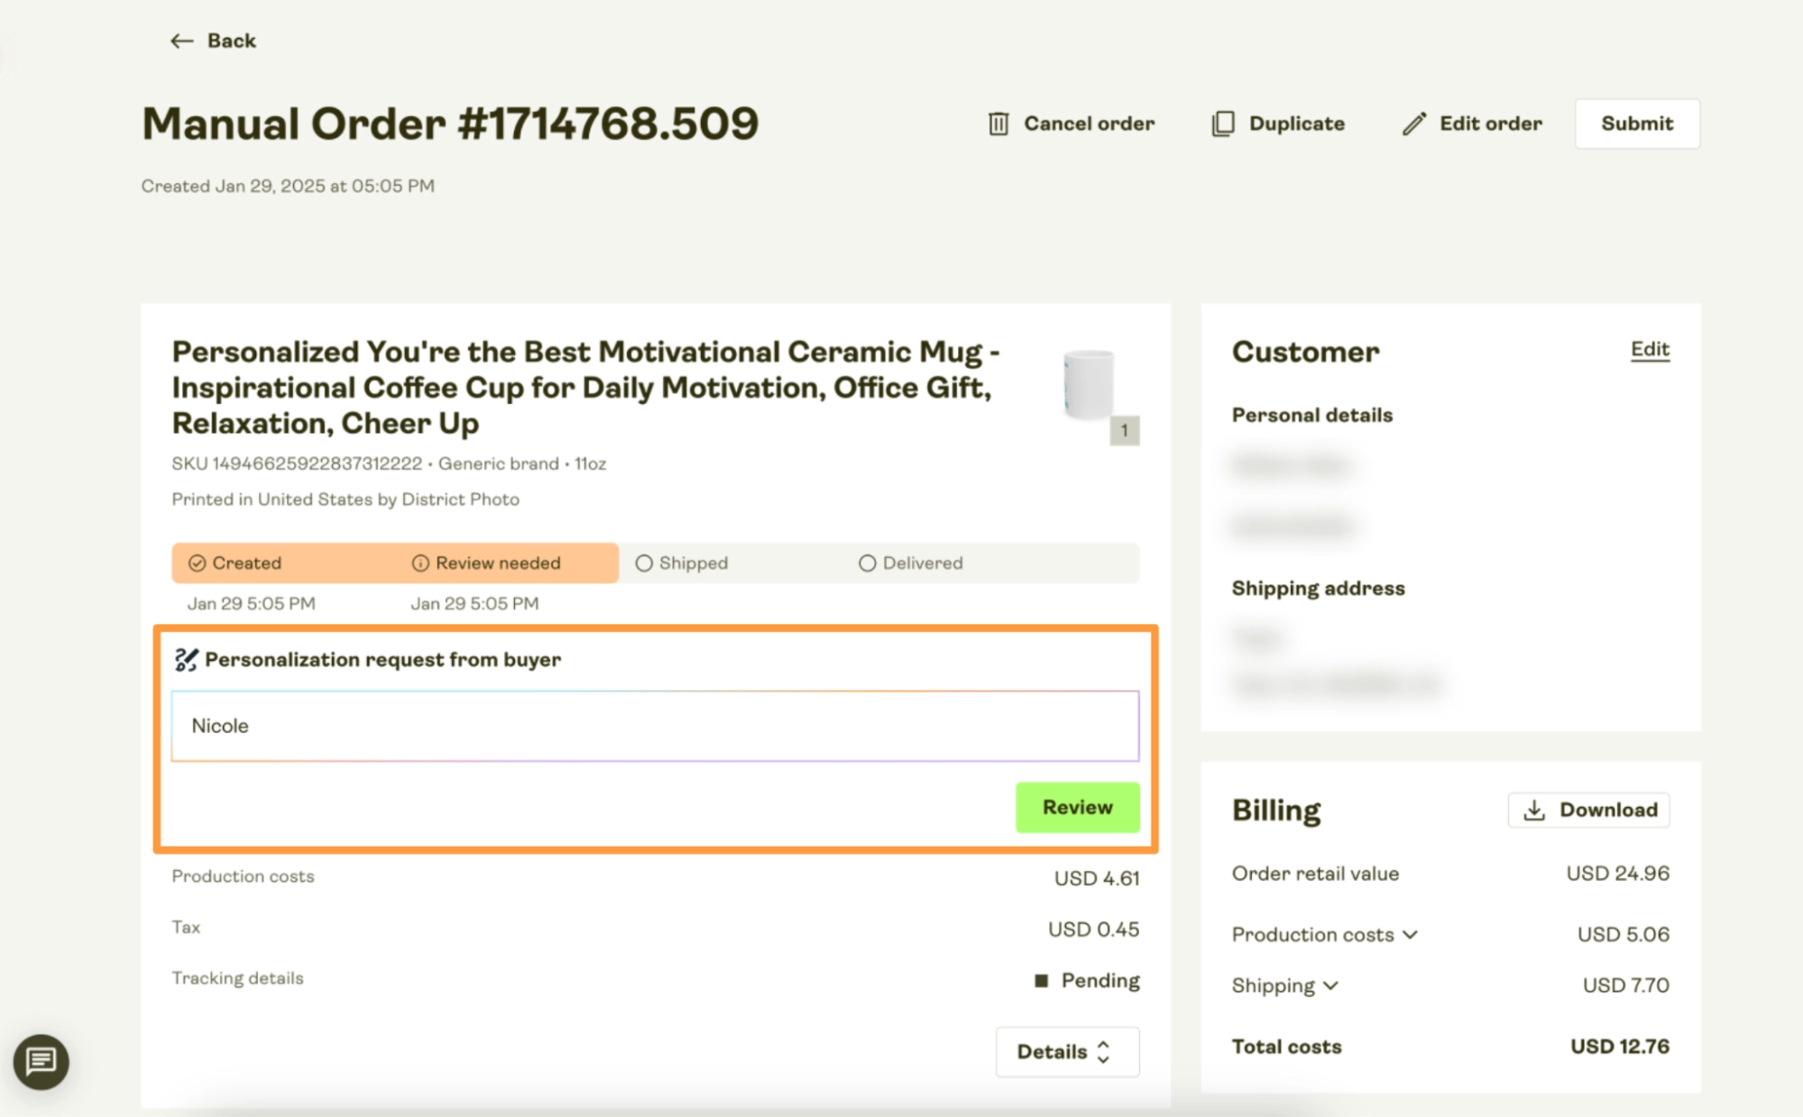Click the Shipping address heading
The height and width of the screenshot is (1117, 1803).
[1318, 589]
